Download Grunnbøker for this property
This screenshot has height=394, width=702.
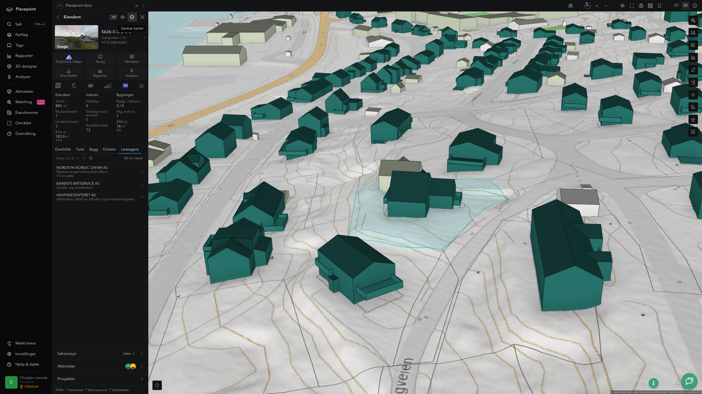click(69, 73)
